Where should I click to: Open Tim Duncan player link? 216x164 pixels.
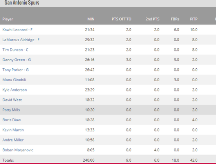[15, 50]
